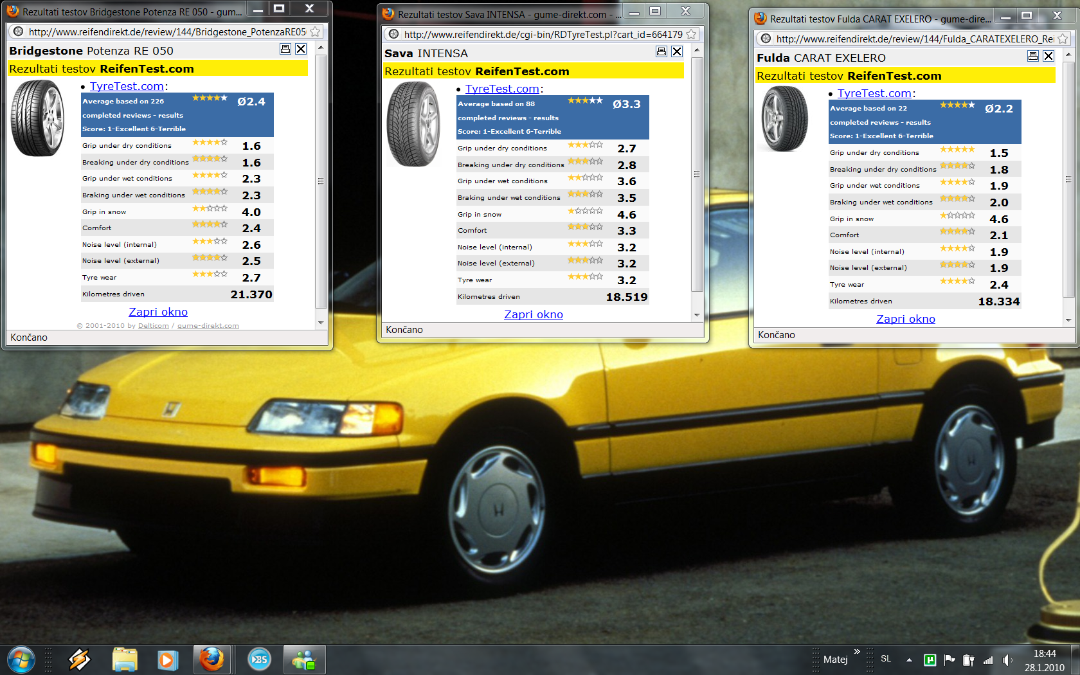Click Sava window URL address field

pyautogui.click(x=543, y=34)
